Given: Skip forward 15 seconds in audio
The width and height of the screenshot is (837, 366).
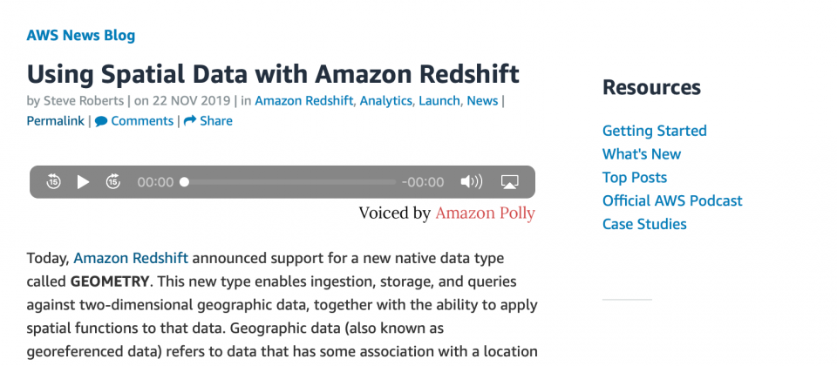Looking at the screenshot, I should click(x=113, y=182).
